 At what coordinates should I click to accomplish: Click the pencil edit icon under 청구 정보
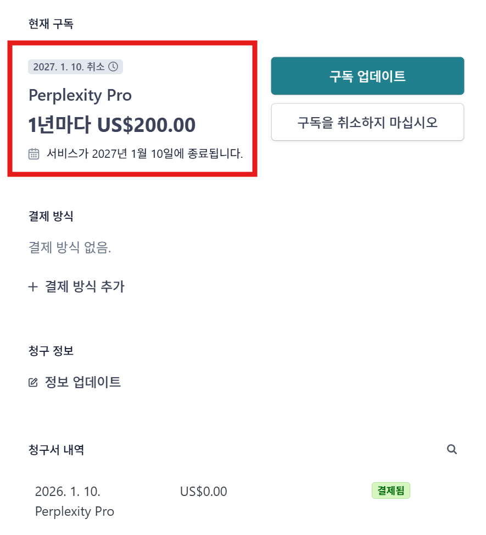pos(33,382)
